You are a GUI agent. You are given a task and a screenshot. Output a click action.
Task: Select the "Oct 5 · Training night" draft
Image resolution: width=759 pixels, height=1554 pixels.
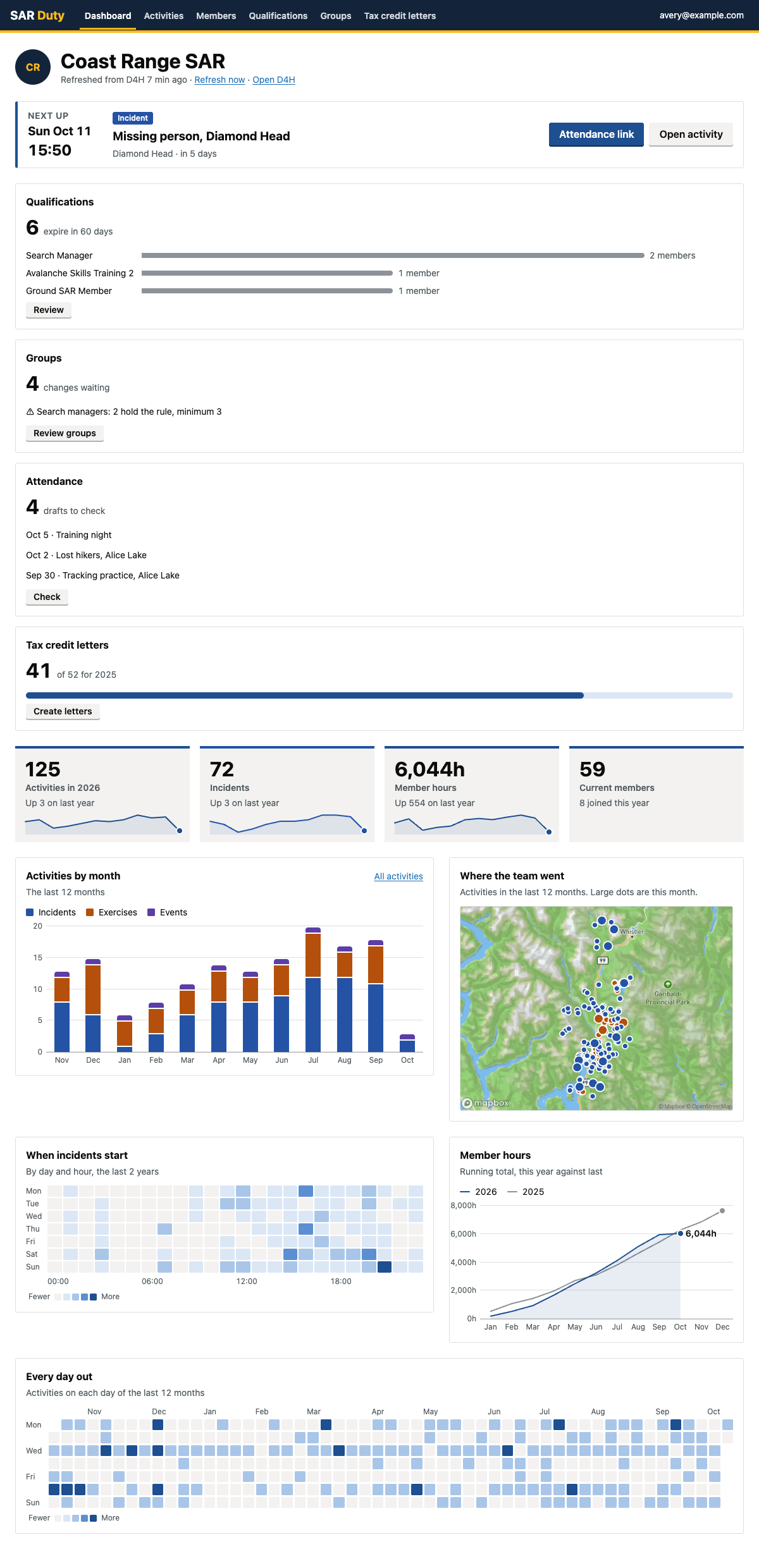[69, 535]
